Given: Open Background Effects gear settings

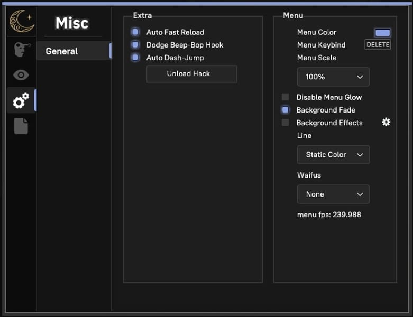Looking at the screenshot, I should (386, 123).
